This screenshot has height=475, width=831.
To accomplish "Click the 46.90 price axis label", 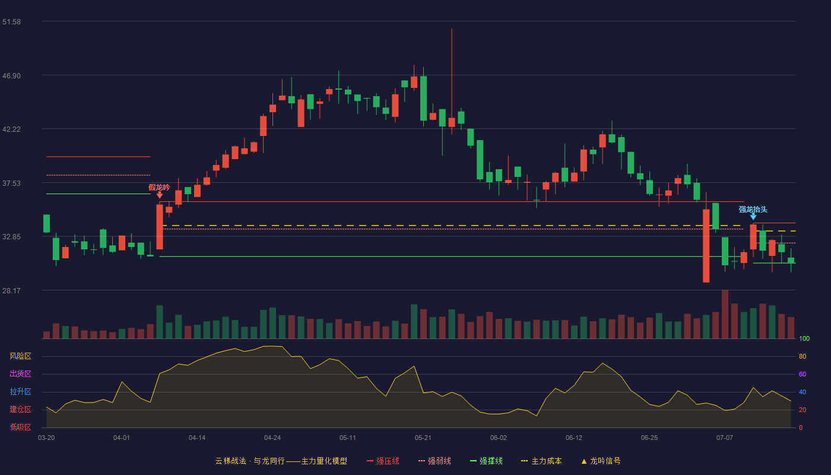I will (x=11, y=75).
